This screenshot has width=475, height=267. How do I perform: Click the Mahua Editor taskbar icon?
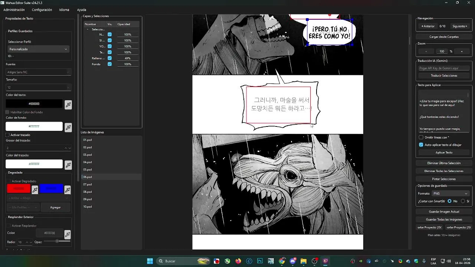point(325,261)
